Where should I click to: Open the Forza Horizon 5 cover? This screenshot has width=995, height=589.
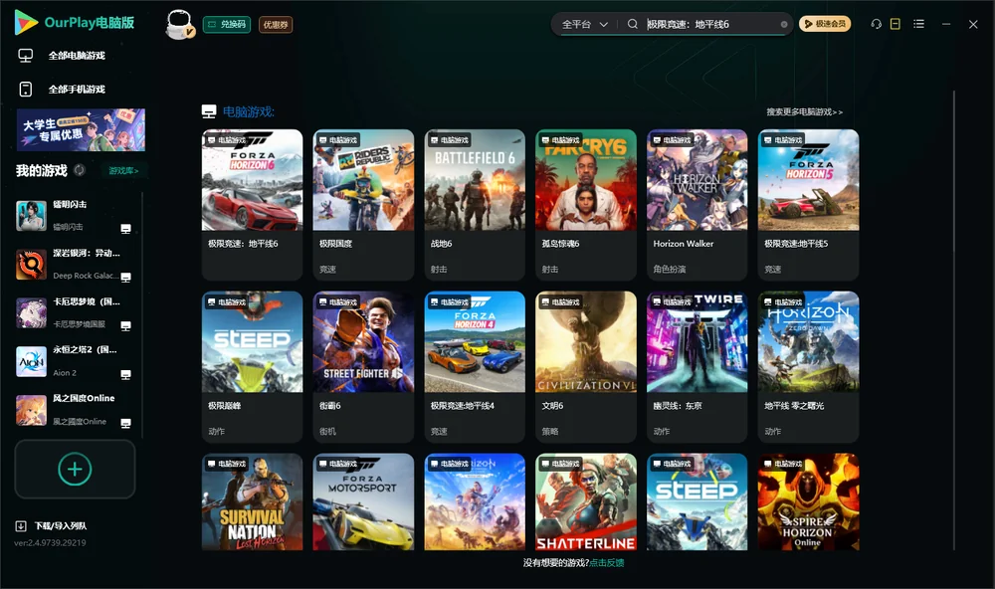[808, 180]
